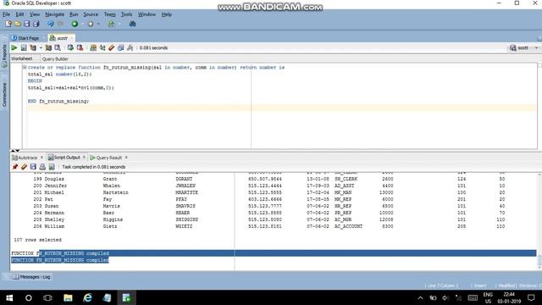The width and height of the screenshot is (542, 305).
Task: Click the New file icon in main toolbar
Action: coord(8,24)
